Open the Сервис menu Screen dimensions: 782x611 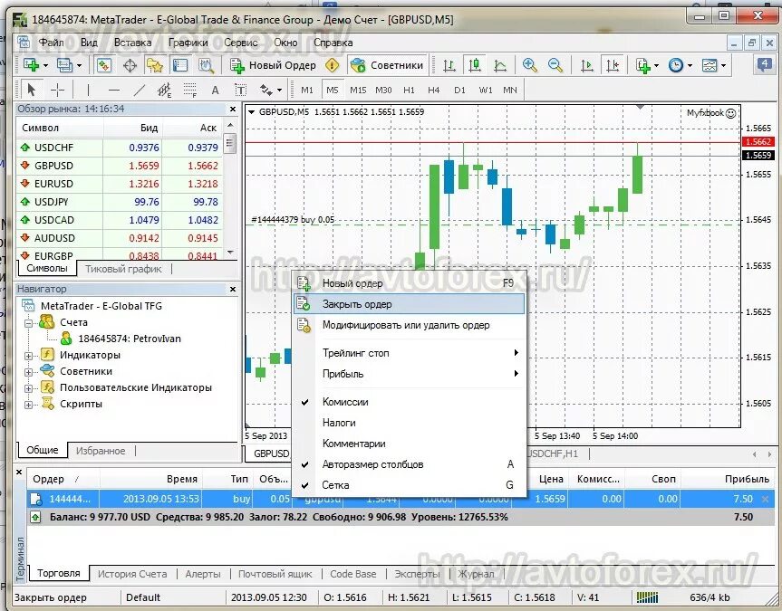pos(241,43)
